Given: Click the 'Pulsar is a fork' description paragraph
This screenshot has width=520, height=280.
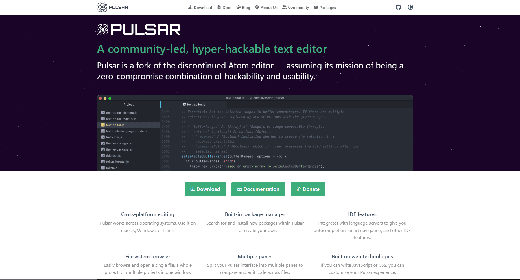Looking at the screenshot, I should [250, 71].
